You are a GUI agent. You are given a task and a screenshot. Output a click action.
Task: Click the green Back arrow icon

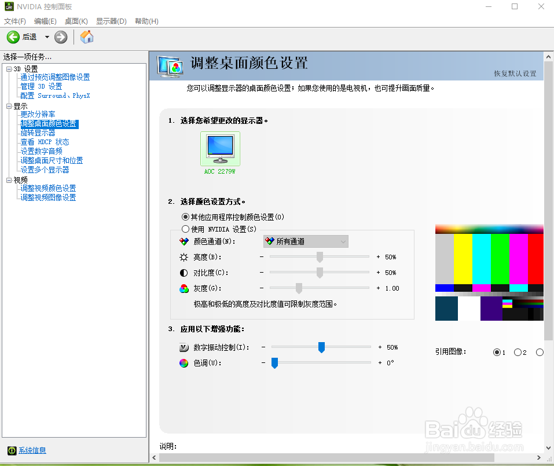(x=13, y=36)
